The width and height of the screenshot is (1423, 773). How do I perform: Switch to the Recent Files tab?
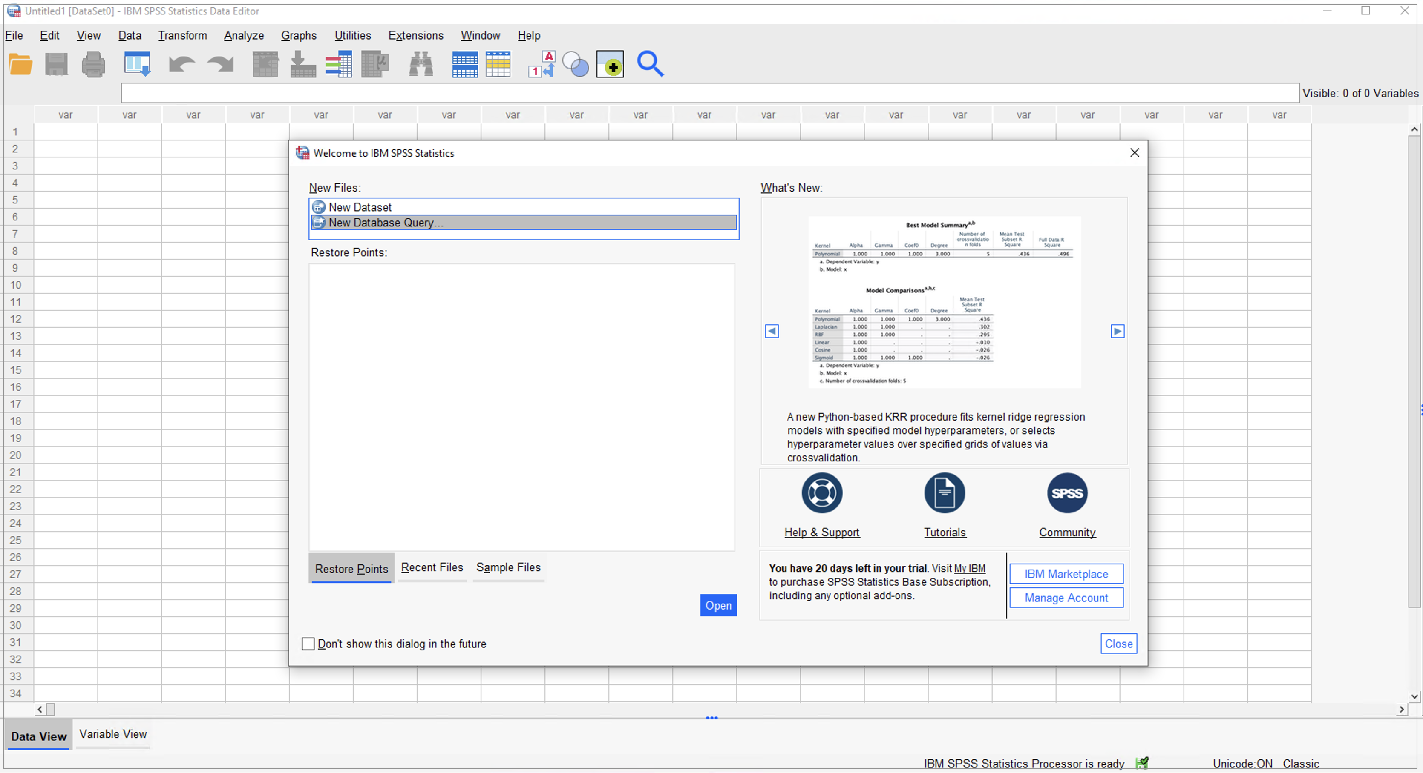point(432,567)
